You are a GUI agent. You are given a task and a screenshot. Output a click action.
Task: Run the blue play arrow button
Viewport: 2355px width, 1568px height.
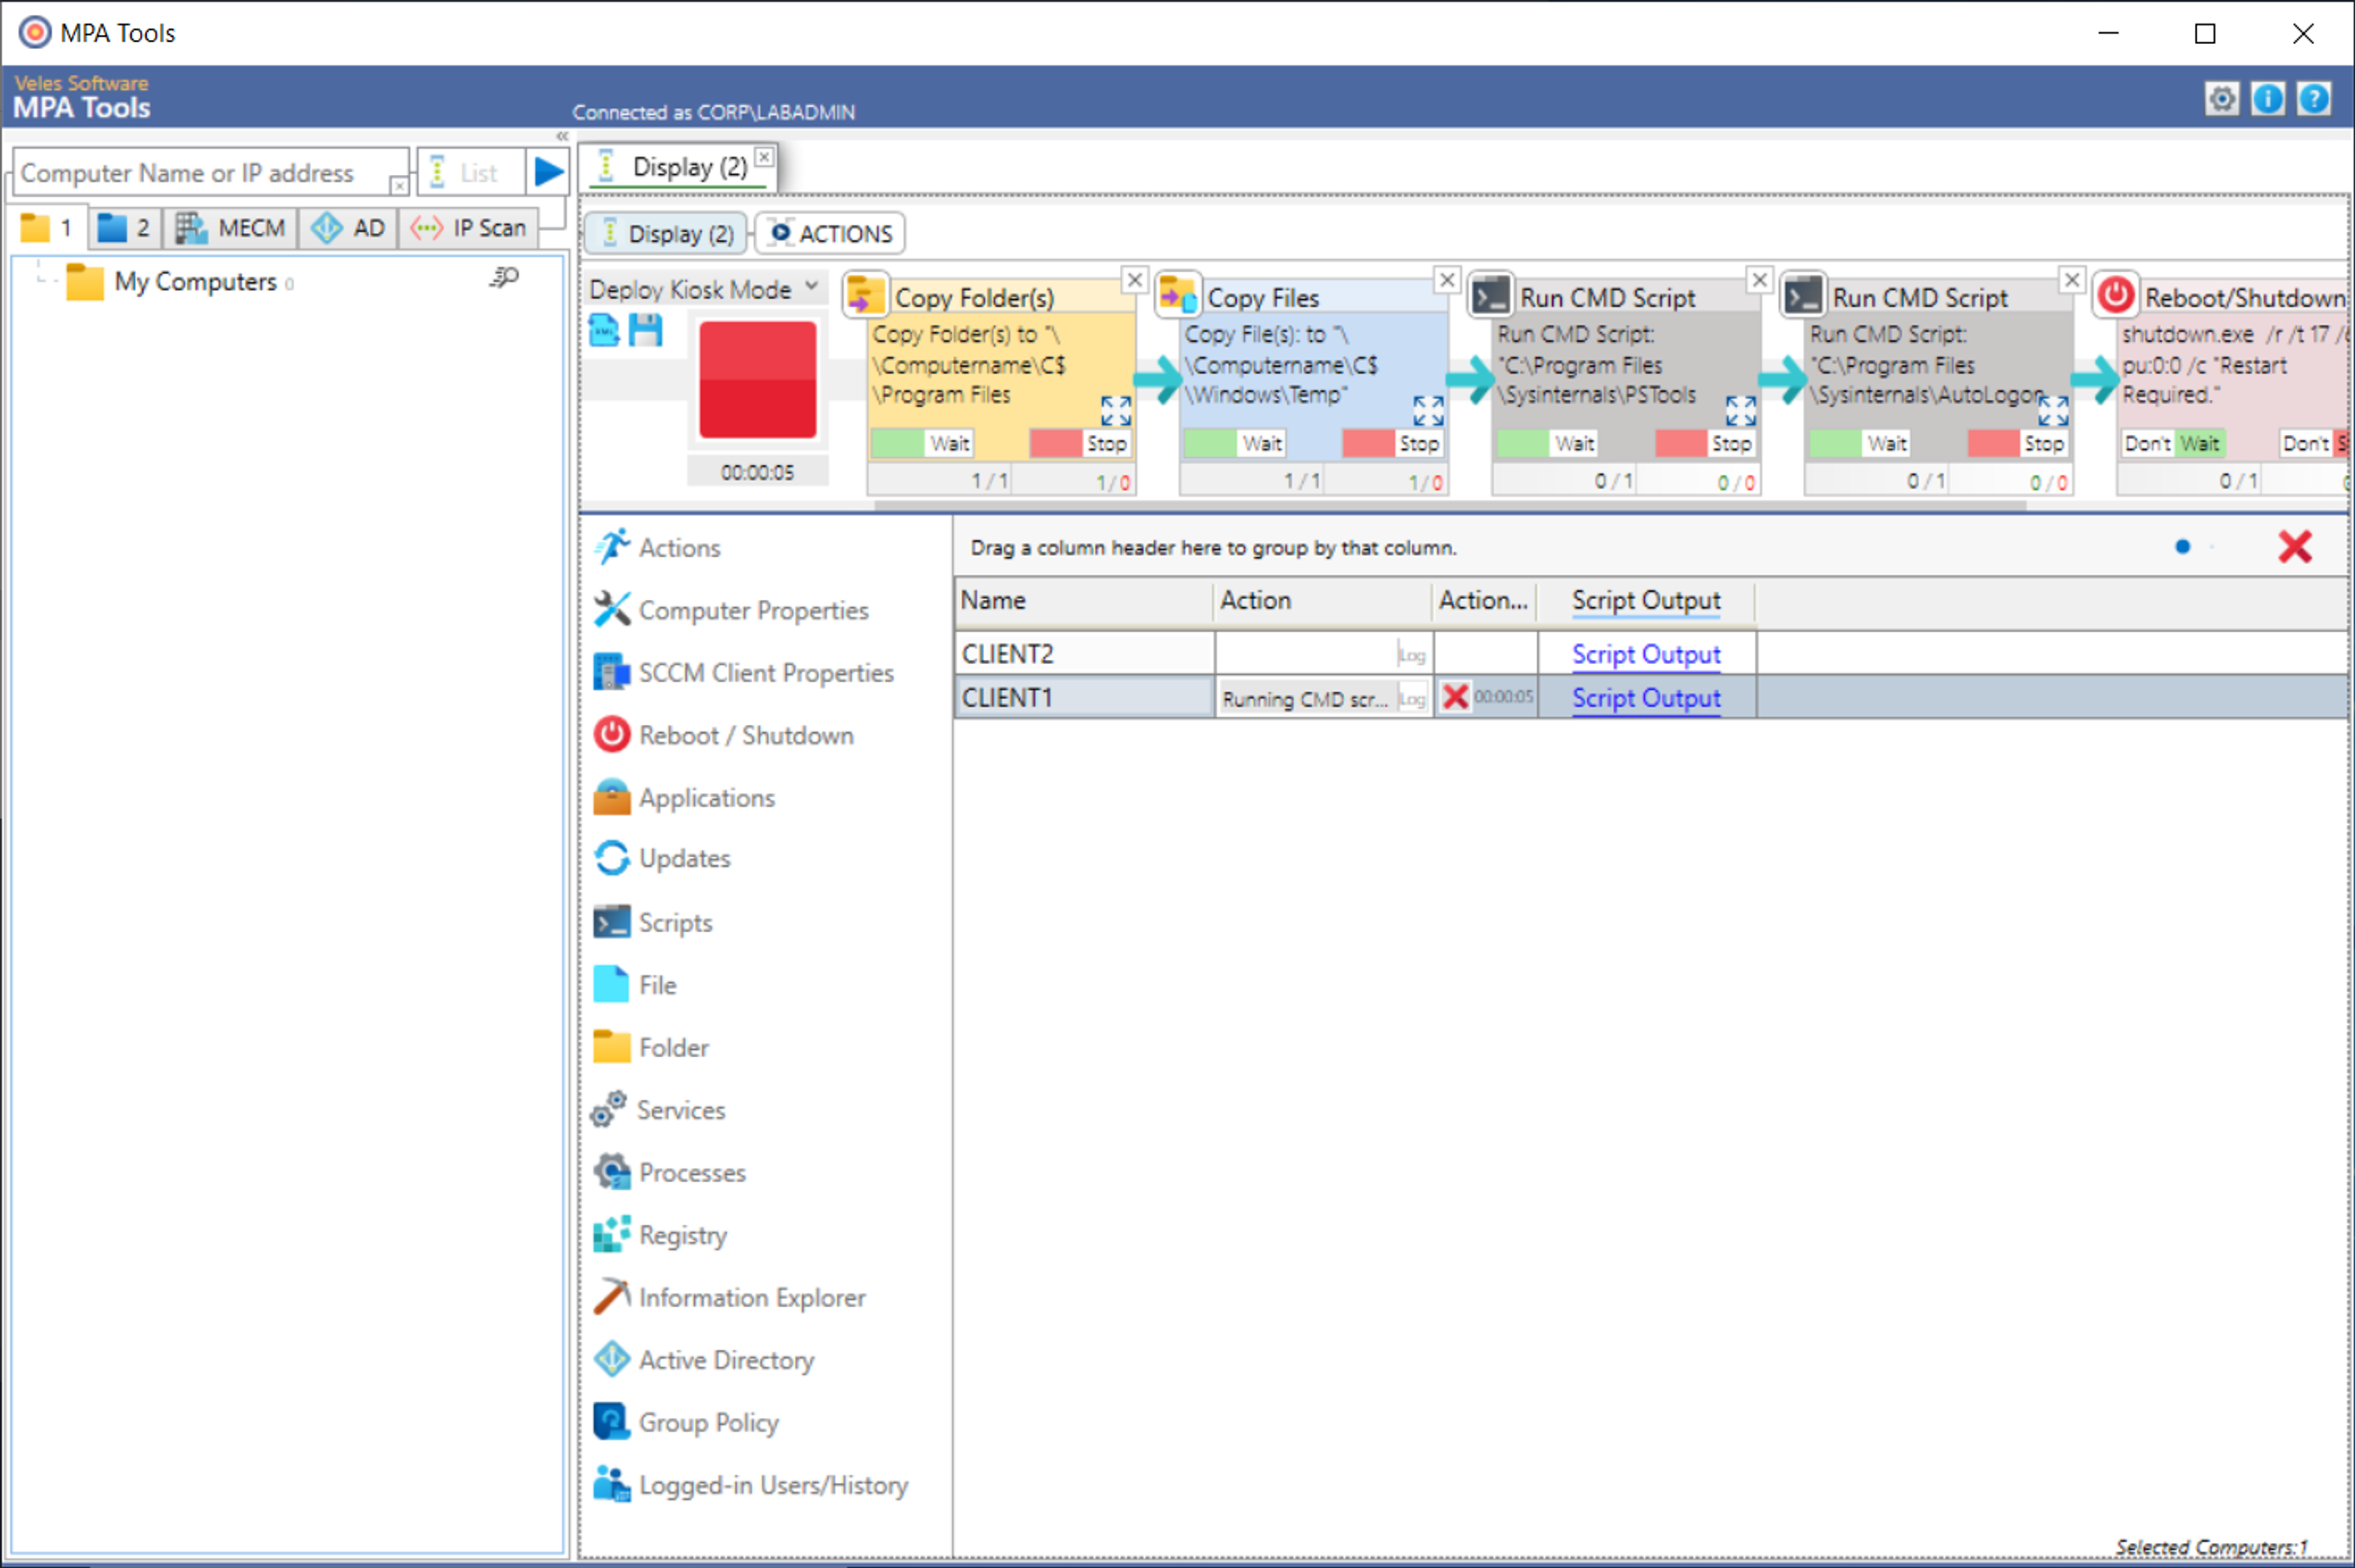548,172
